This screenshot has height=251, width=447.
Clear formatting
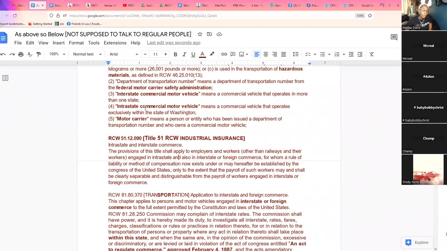coord(372,54)
